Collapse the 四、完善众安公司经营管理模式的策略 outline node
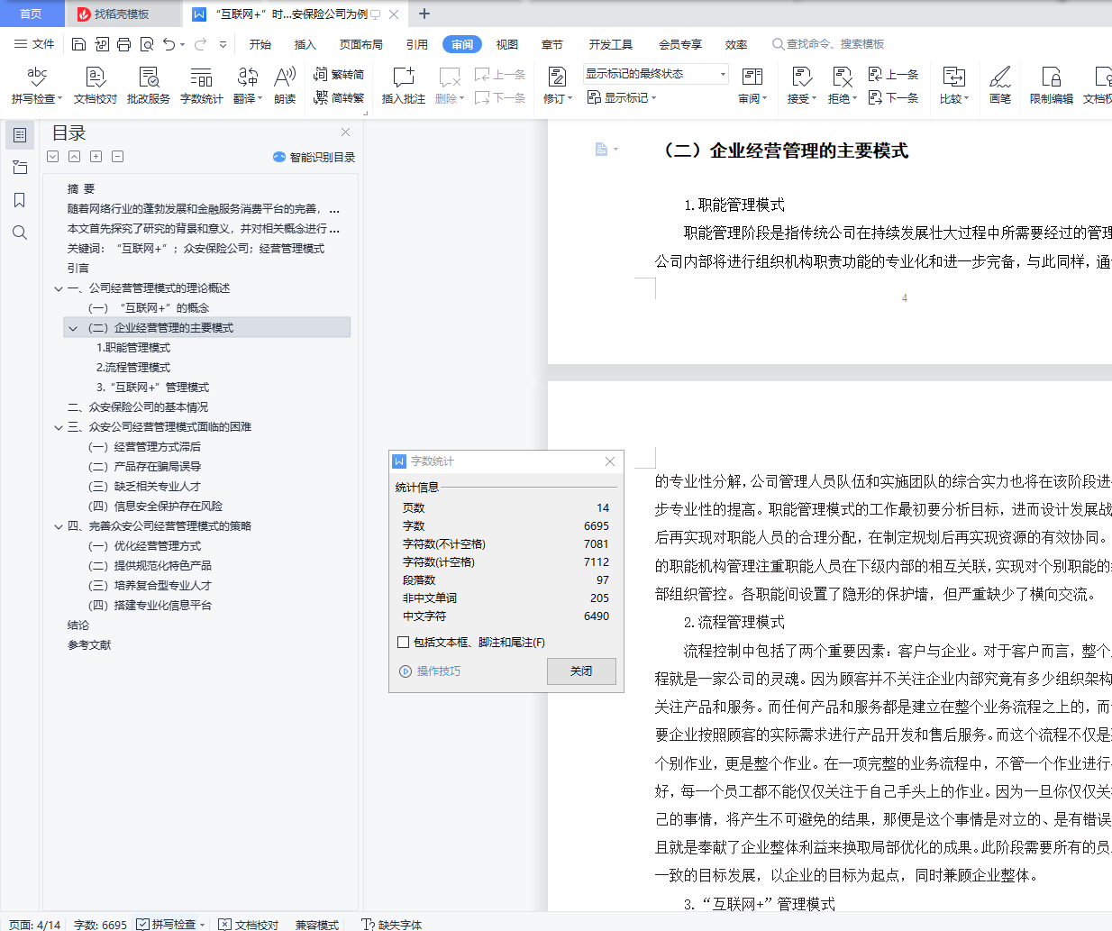This screenshot has width=1112, height=931. pyautogui.click(x=59, y=526)
